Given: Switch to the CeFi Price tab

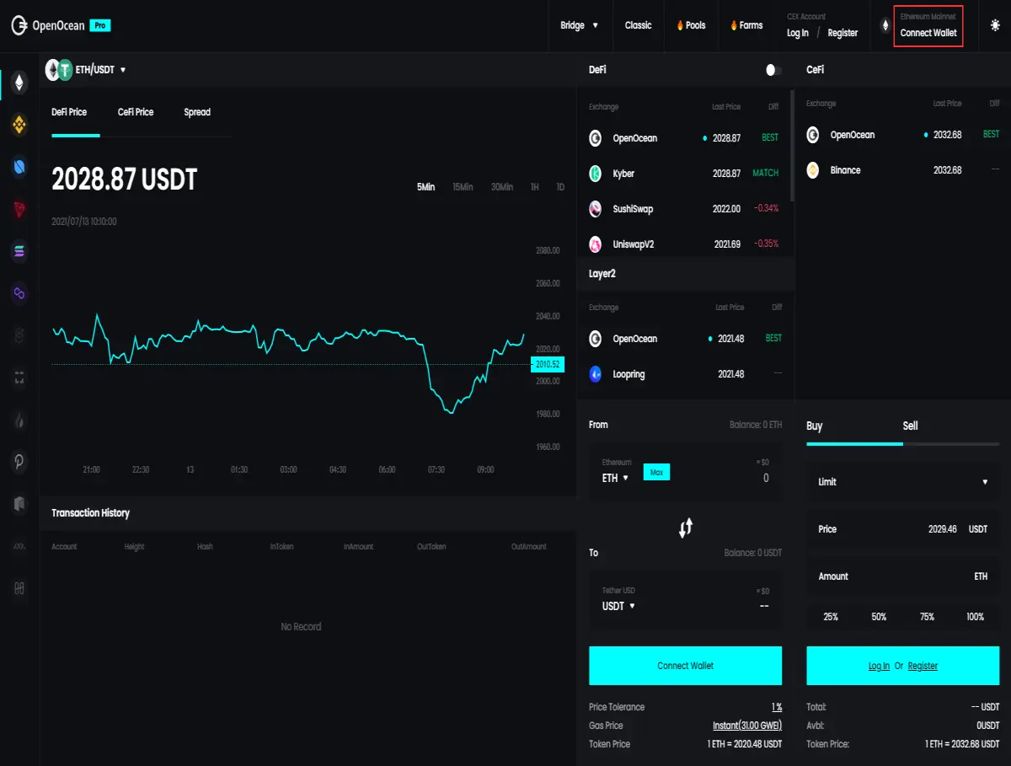Looking at the screenshot, I should click(x=136, y=112).
